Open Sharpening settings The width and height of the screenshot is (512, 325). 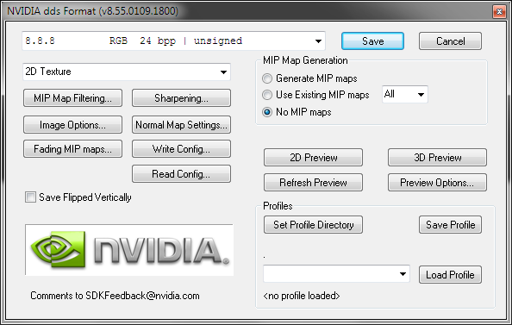[181, 98]
